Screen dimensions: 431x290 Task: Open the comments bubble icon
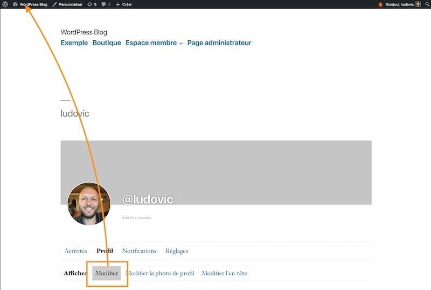point(106,4)
